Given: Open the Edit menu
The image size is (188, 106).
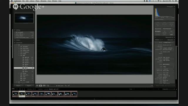Looking at the screenshot, I should (x=27, y=1).
